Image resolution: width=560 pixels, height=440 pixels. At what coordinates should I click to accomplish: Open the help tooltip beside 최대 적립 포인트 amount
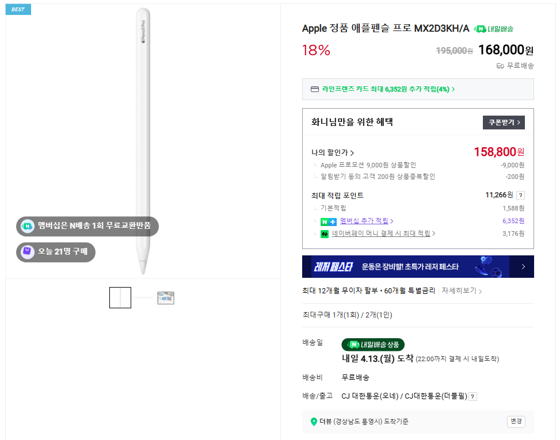tap(520, 195)
